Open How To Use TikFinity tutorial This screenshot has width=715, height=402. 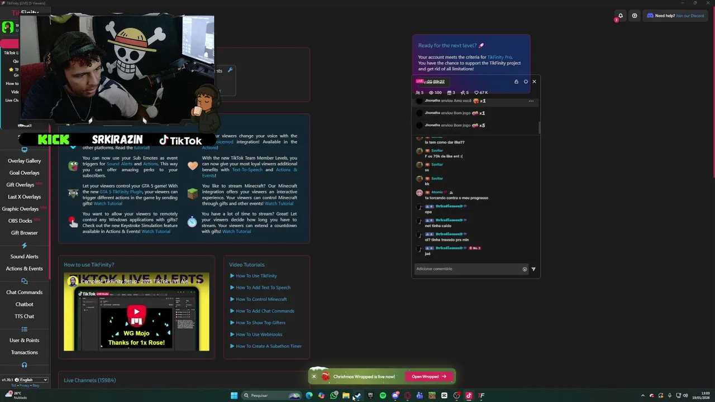(x=256, y=276)
